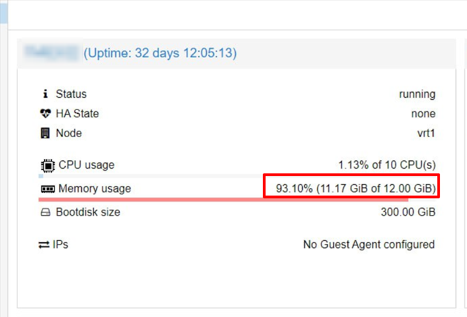Click the Node building icon
The image size is (467, 317).
[x=45, y=133]
